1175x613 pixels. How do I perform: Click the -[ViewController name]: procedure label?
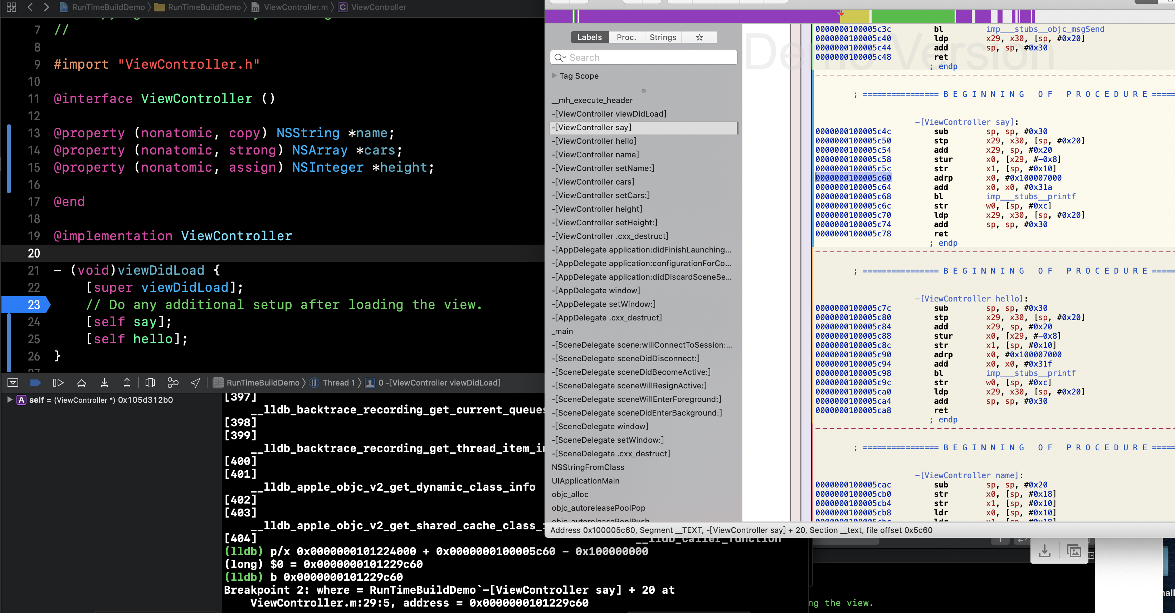tap(969, 475)
